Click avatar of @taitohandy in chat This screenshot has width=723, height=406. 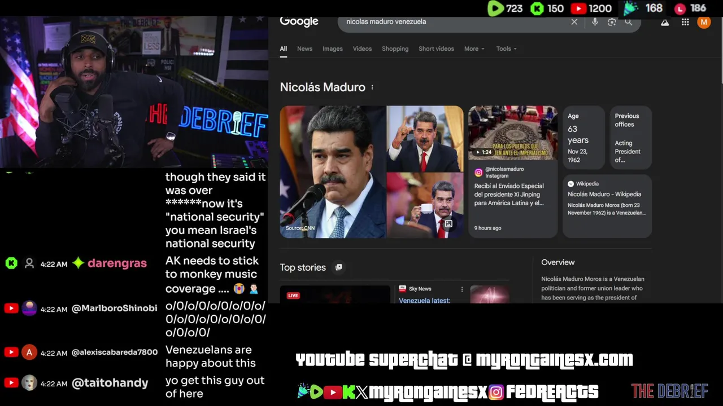29,383
